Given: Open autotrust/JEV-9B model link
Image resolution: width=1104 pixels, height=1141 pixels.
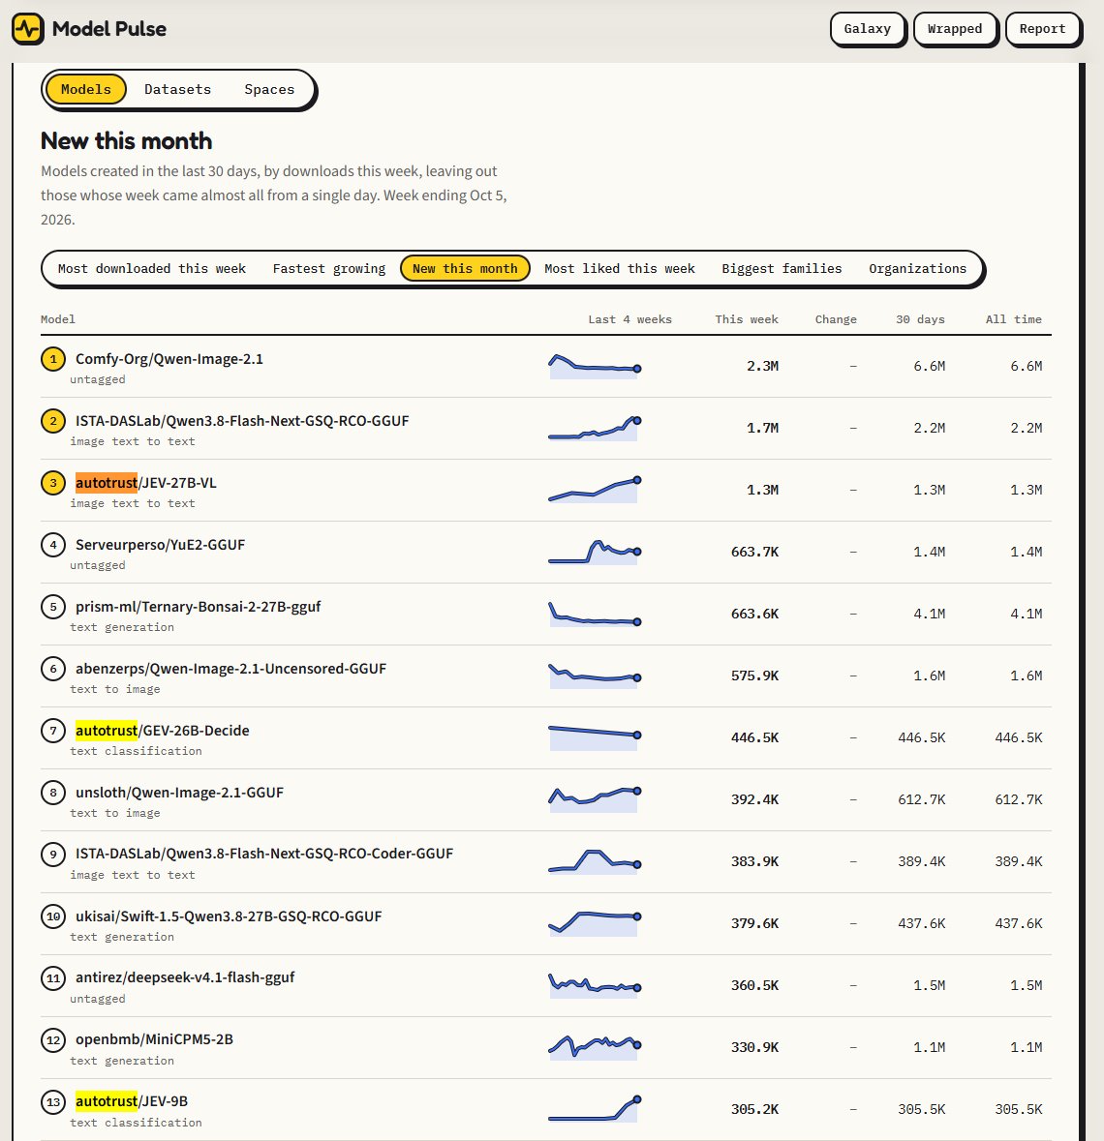Looking at the screenshot, I should [x=132, y=1101].
